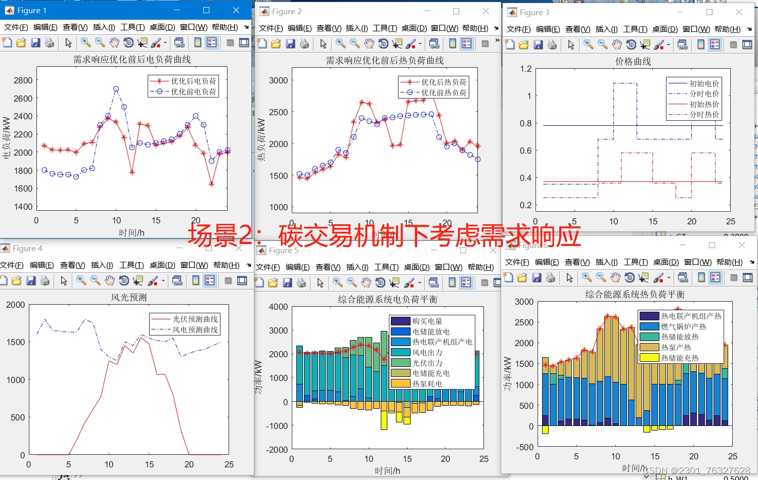
Task: Open file icon in Figure 5 toolbar
Action: click(273, 282)
